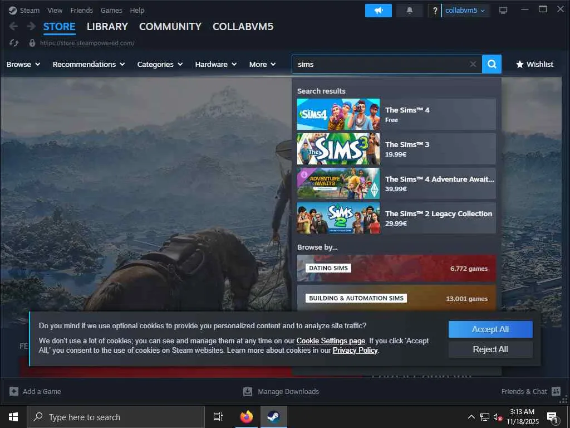
Task: Click the Steam logo icon in the menu bar
Action: [x=13, y=10]
